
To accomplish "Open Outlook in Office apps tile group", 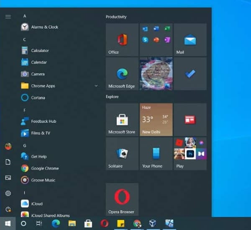I will click(145, 29).
